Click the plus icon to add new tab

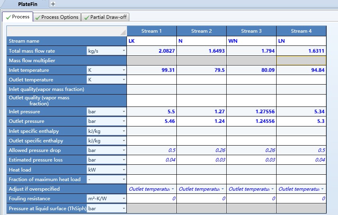pos(53,4)
